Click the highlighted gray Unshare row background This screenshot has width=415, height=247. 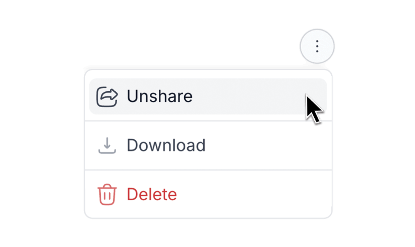208,97
